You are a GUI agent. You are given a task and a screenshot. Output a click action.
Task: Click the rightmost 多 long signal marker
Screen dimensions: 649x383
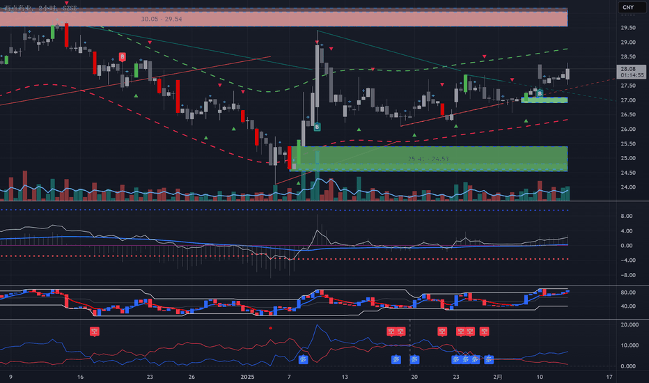489,359
